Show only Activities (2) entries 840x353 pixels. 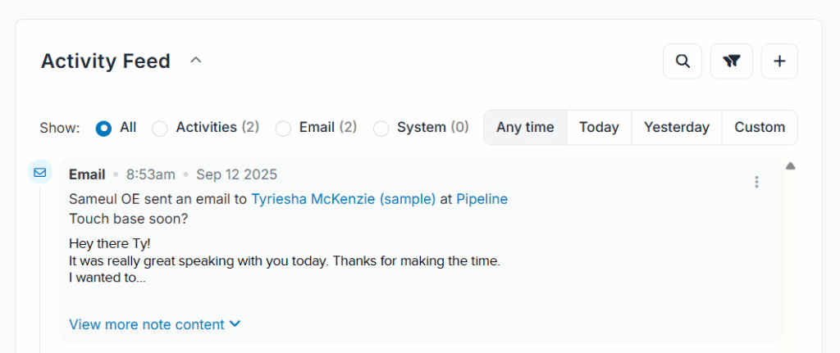(x=160, y=128)
